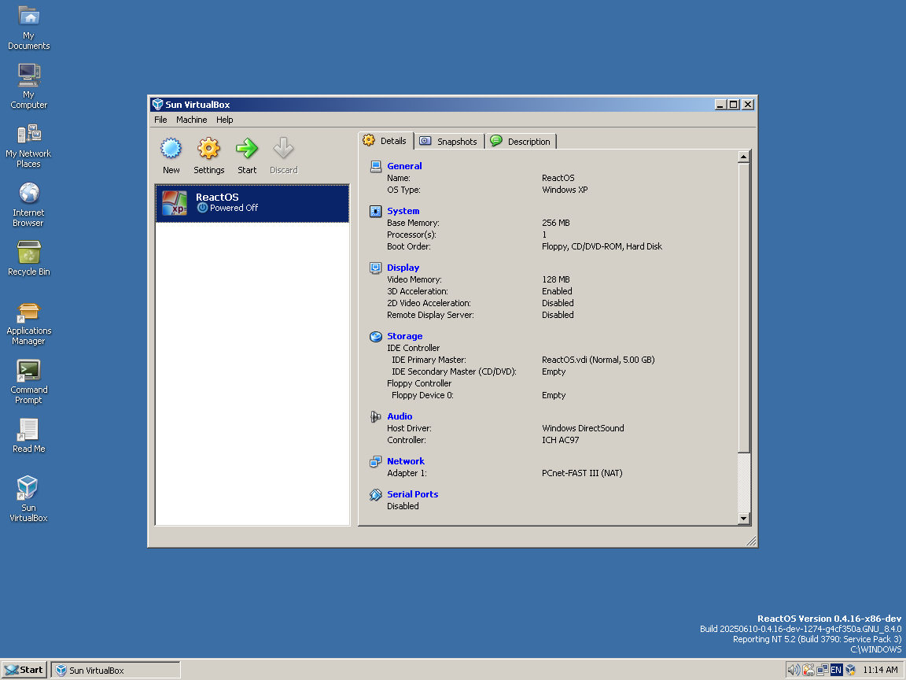Click 'Windows DirectSound' host driver value
This screenshot has width=906, height=680.
(583, 428)
